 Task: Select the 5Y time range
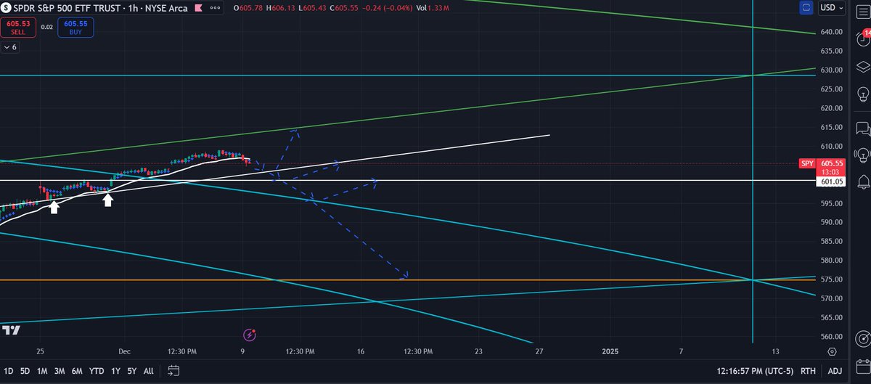(132, 371)
